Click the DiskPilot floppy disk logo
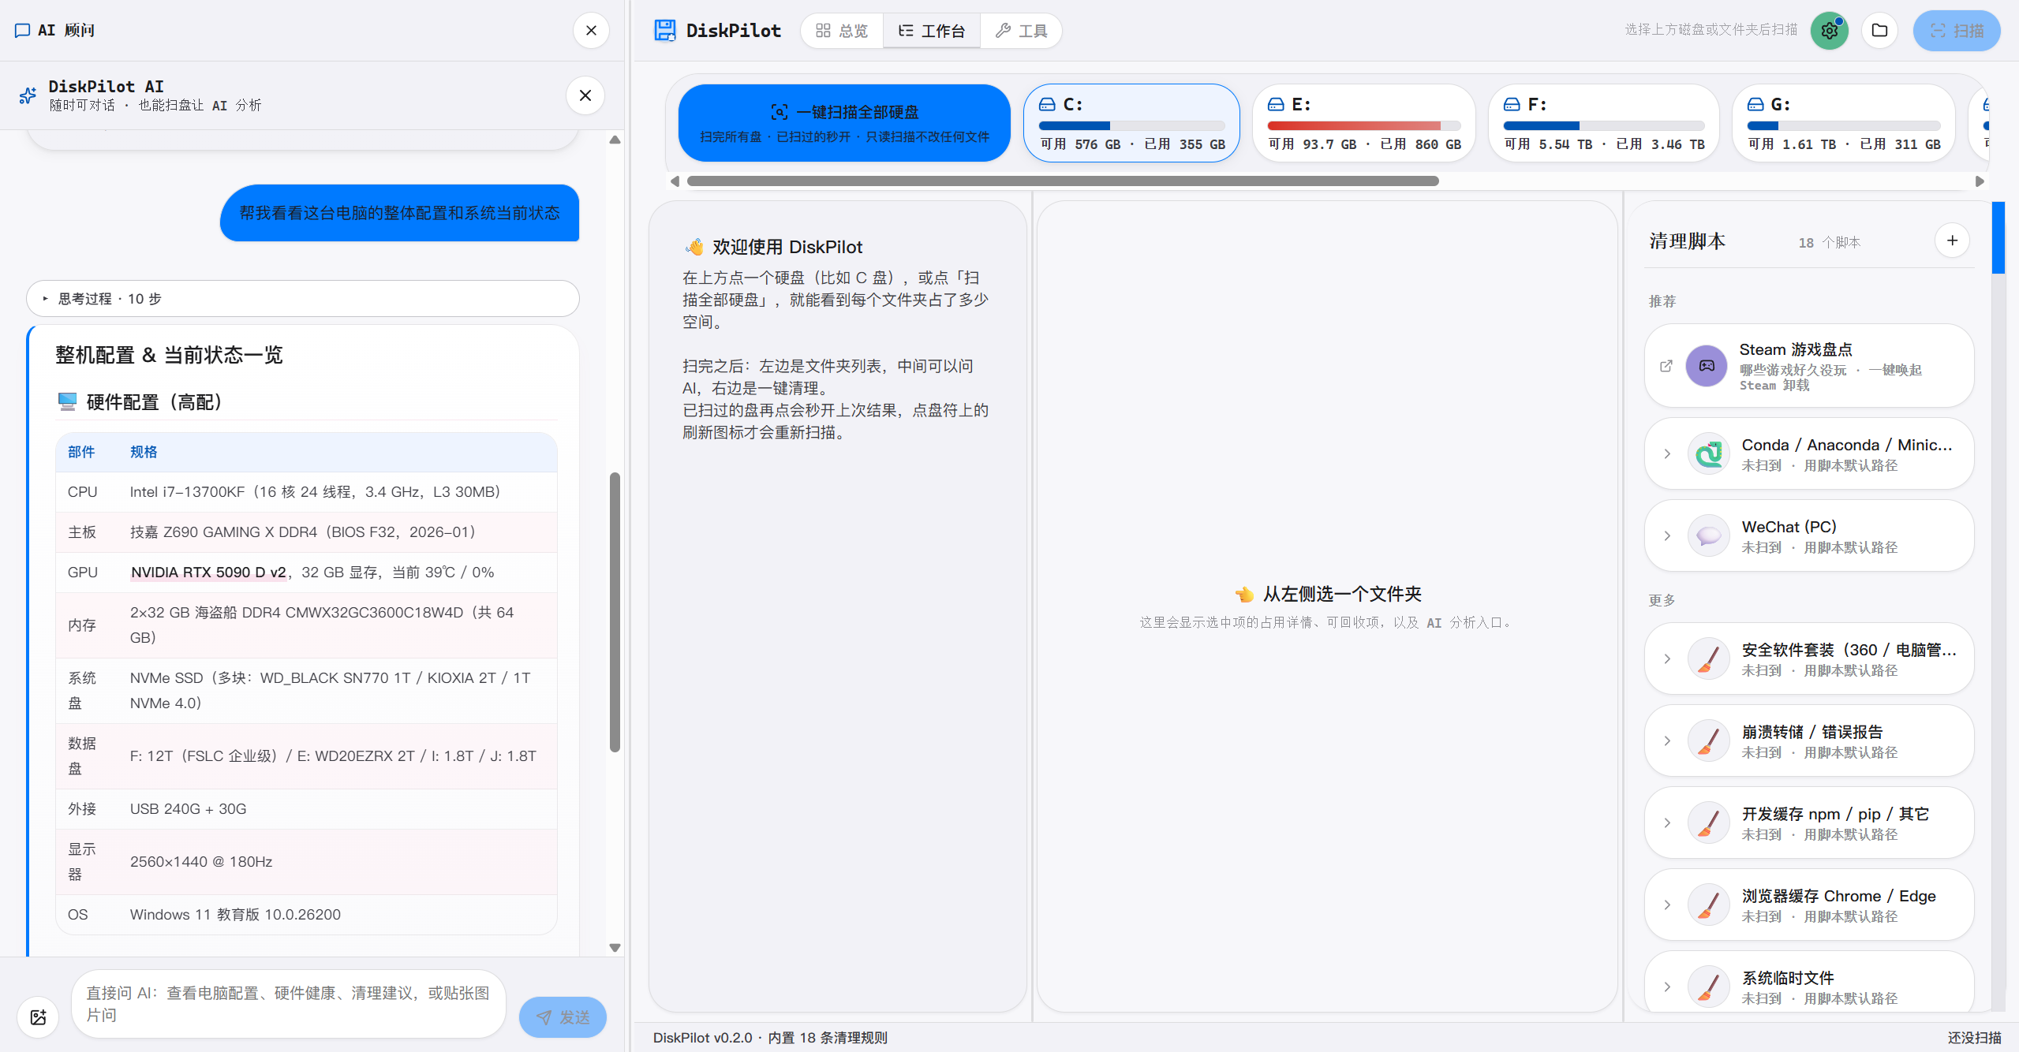This screenshot has width=2019, height=1052. tap(665, 31)
